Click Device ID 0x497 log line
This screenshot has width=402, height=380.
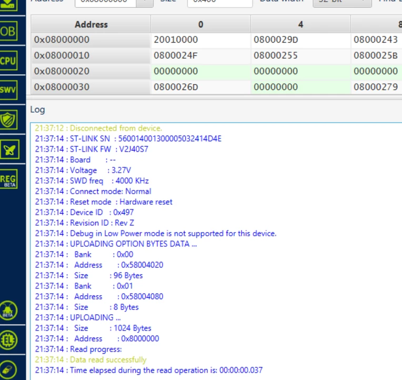click(x=84, y=212)
